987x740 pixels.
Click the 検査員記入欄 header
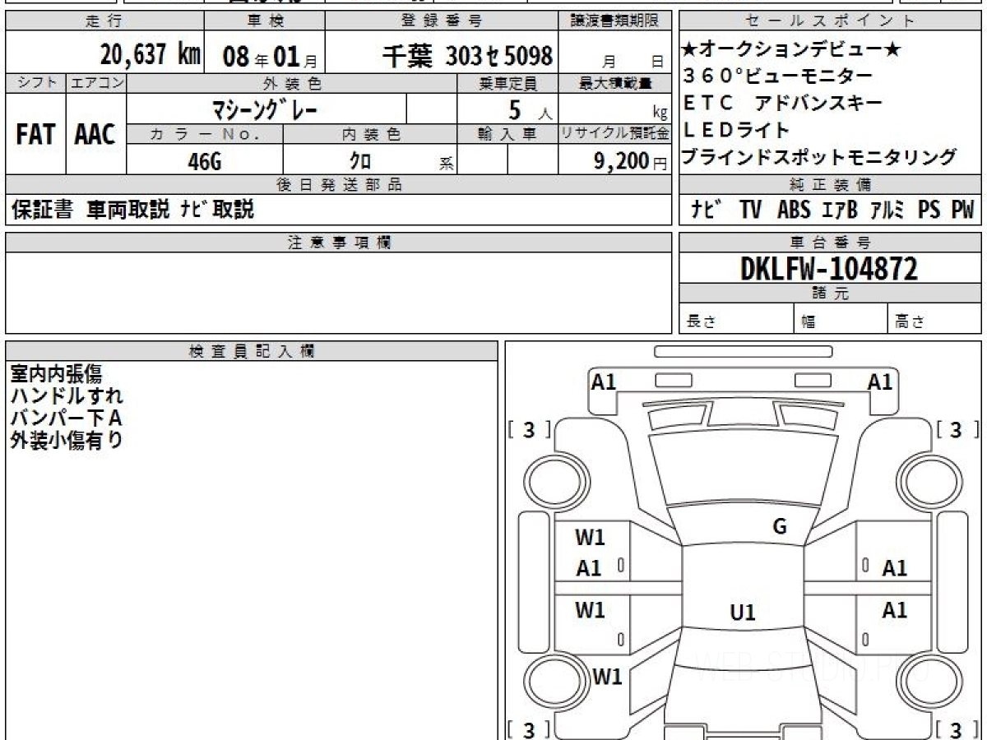click(252, 350)
